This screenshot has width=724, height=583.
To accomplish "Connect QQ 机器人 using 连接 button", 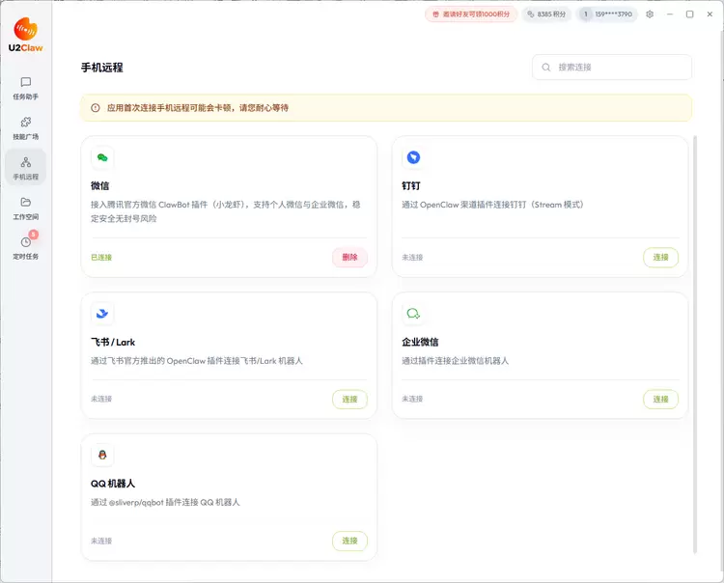I will point(349,541).
